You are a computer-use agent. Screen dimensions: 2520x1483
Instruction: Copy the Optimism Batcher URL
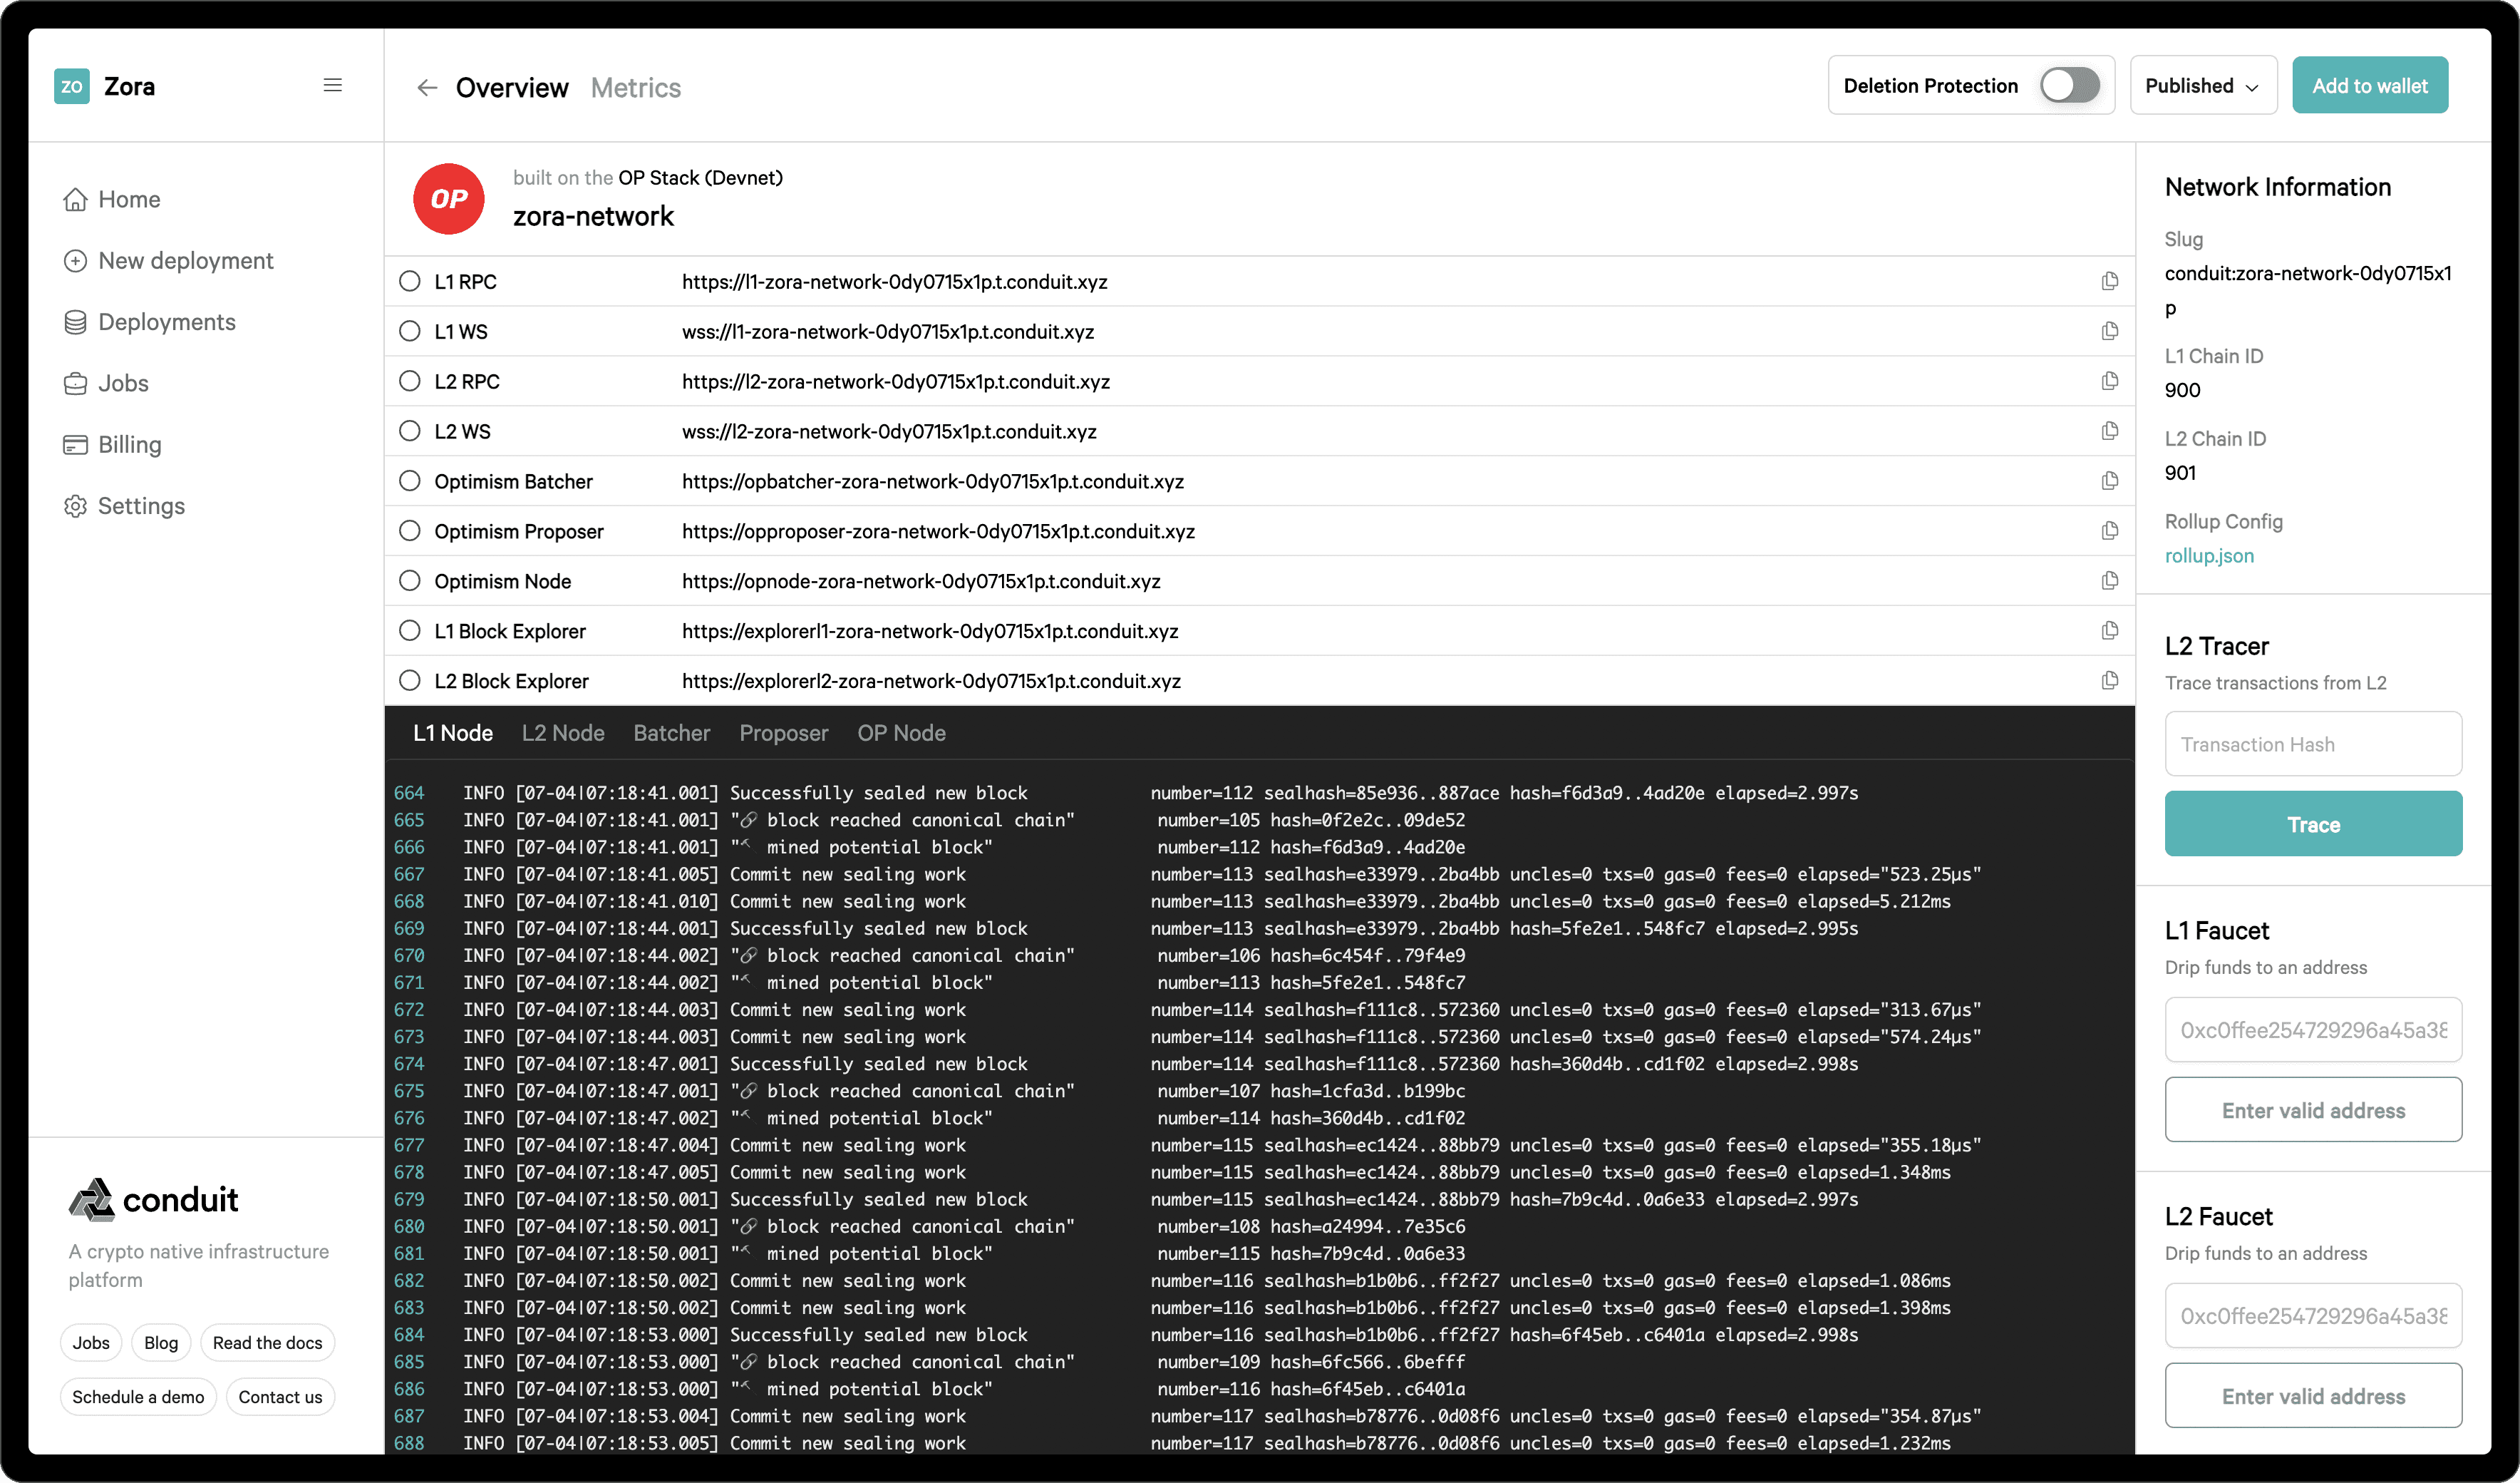(x=2109, y=481)
